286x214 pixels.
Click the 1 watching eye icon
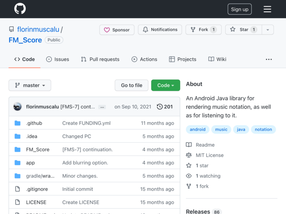click(x=189, y=176)
